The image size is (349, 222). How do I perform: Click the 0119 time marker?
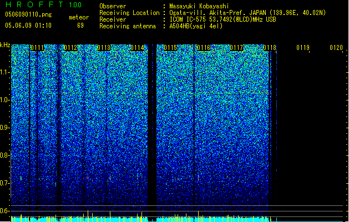(x=303, y=48)
